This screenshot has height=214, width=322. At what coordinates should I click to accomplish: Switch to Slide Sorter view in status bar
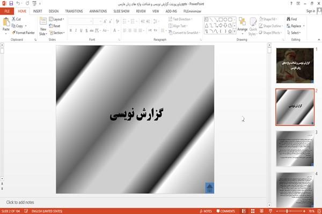click(253, 211)
